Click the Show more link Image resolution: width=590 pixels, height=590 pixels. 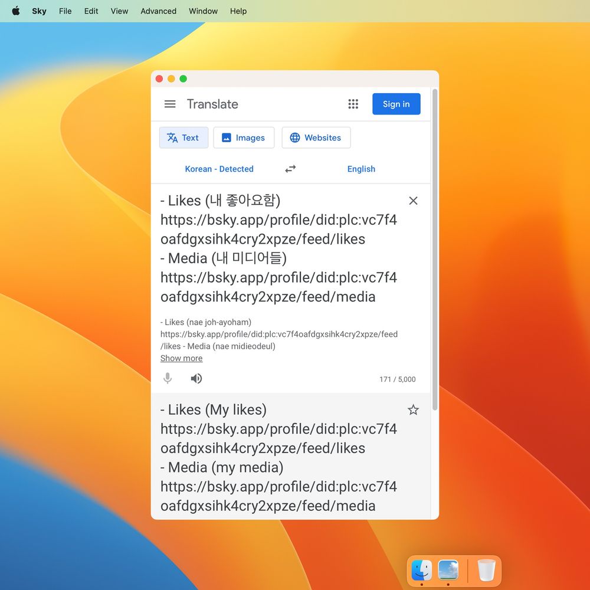181,358
